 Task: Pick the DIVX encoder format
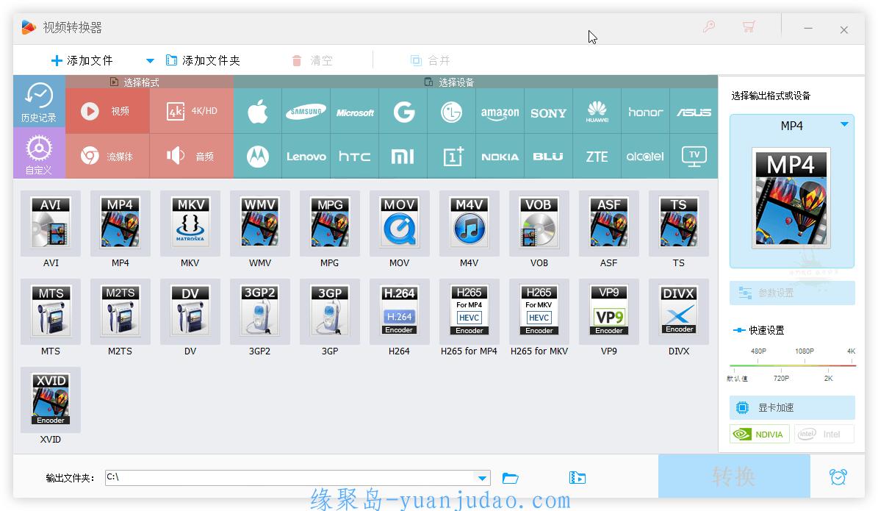[x=679, y=312]
